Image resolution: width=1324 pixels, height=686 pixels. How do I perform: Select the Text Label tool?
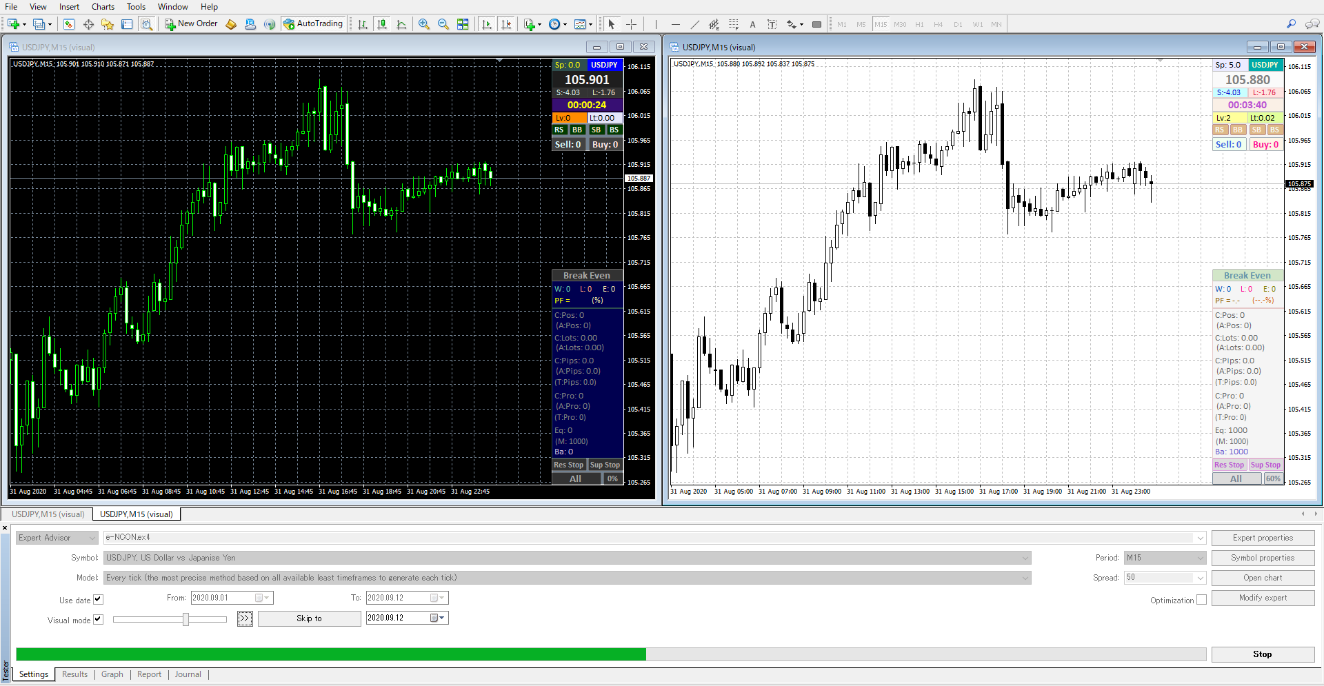pyautogui.click(x=772, y=24)
